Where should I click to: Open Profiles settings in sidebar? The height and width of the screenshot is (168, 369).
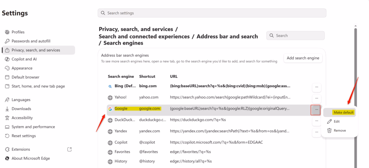[18, 32]
